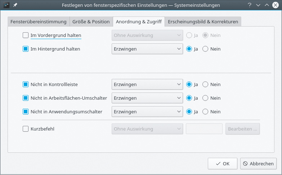Enable the 'Kurzbefehl' checkbox

(x=26, y=129)
